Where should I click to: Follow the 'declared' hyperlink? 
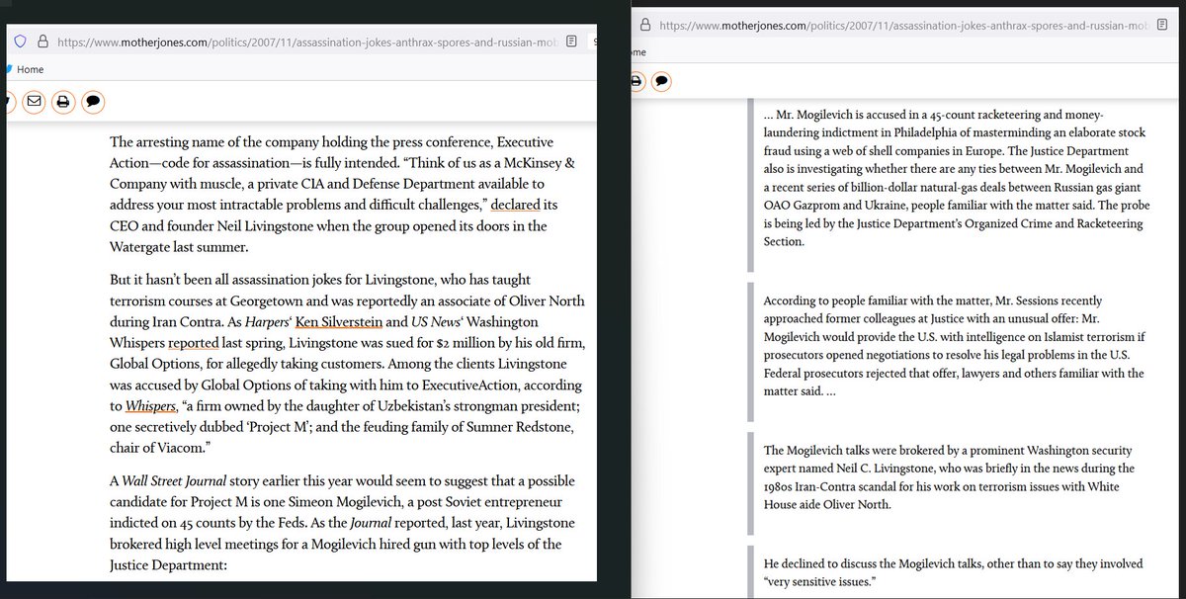515,206
